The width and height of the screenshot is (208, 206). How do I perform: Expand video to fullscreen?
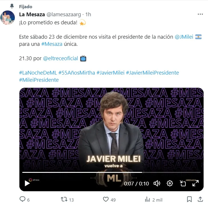coord(195,183)
